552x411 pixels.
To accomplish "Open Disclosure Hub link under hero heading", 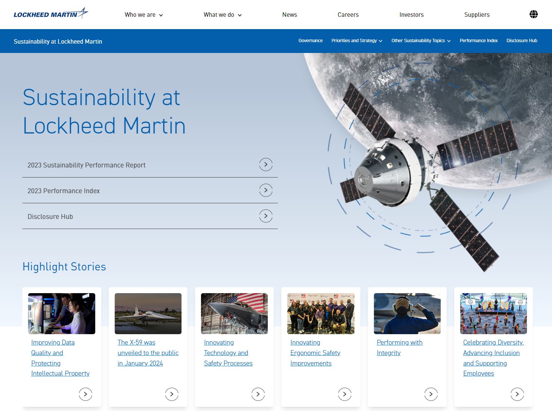I will click(x=50, y=217).
